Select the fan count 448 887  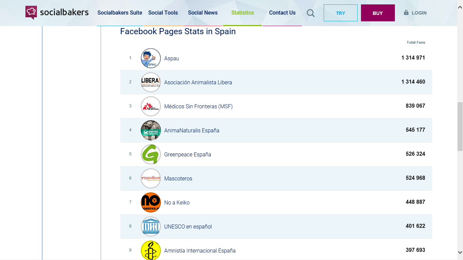415,202
